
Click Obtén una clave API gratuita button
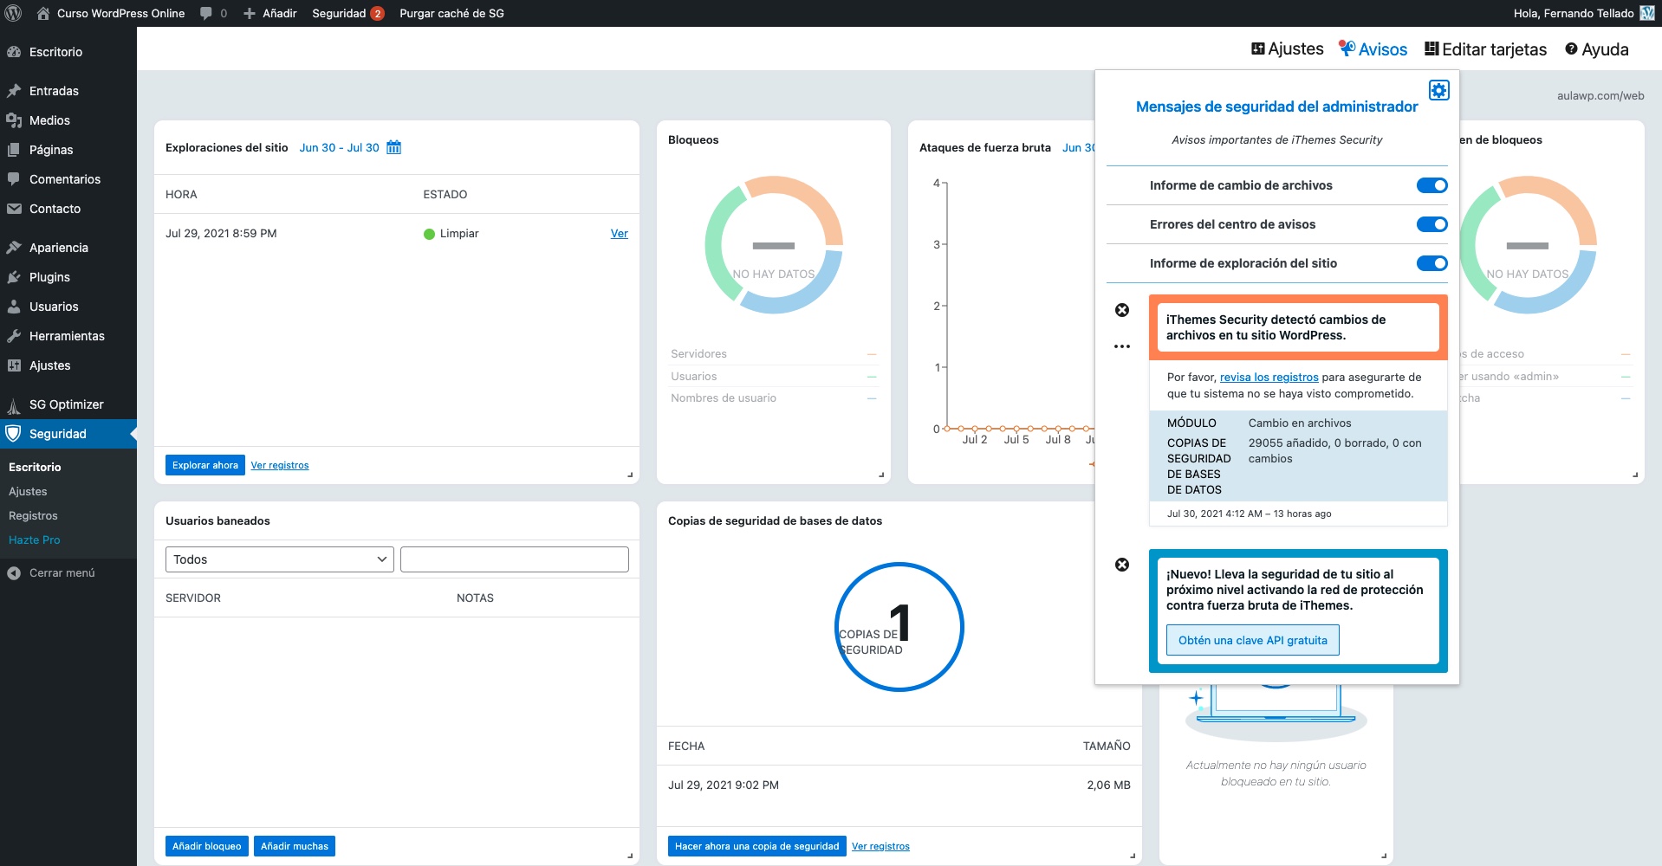click(x=1252, y=640)
